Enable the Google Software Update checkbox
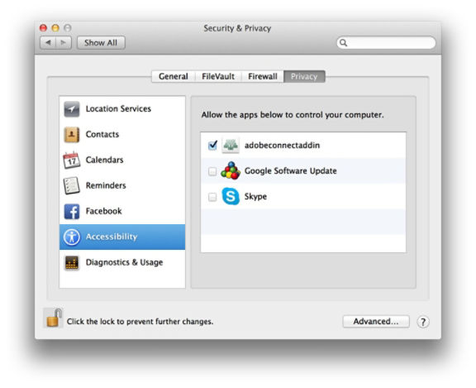 212,171
